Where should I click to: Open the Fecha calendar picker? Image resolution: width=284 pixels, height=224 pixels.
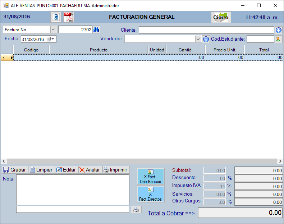point(49,39)
